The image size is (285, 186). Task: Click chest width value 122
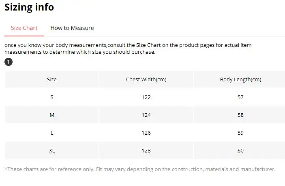(x=146, y=97)
